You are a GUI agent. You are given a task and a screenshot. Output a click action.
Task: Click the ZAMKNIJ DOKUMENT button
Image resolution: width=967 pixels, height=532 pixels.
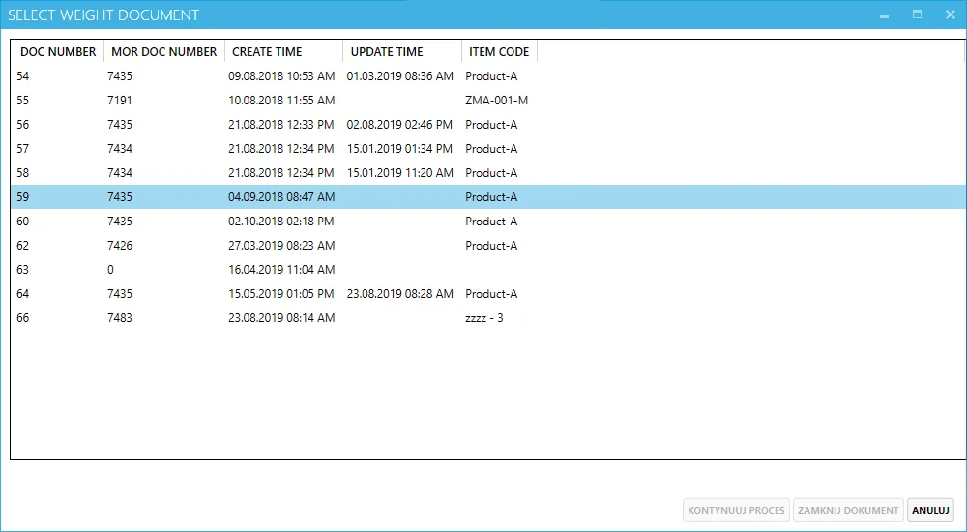point(848,511)
